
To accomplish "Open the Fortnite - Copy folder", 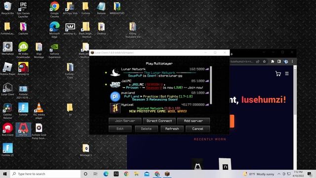I will pyautogui.click(x=70, y=71).
